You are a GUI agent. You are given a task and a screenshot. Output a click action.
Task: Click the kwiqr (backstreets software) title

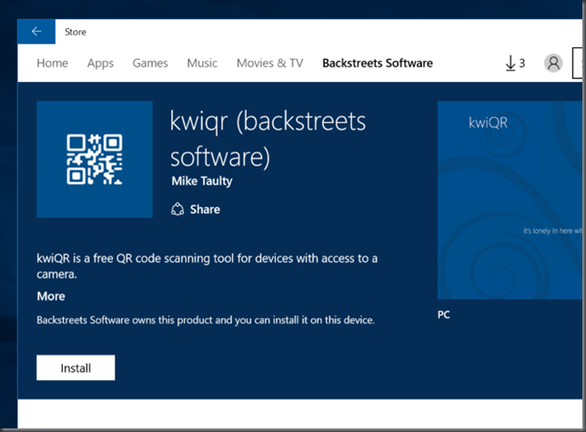[268, 138]
